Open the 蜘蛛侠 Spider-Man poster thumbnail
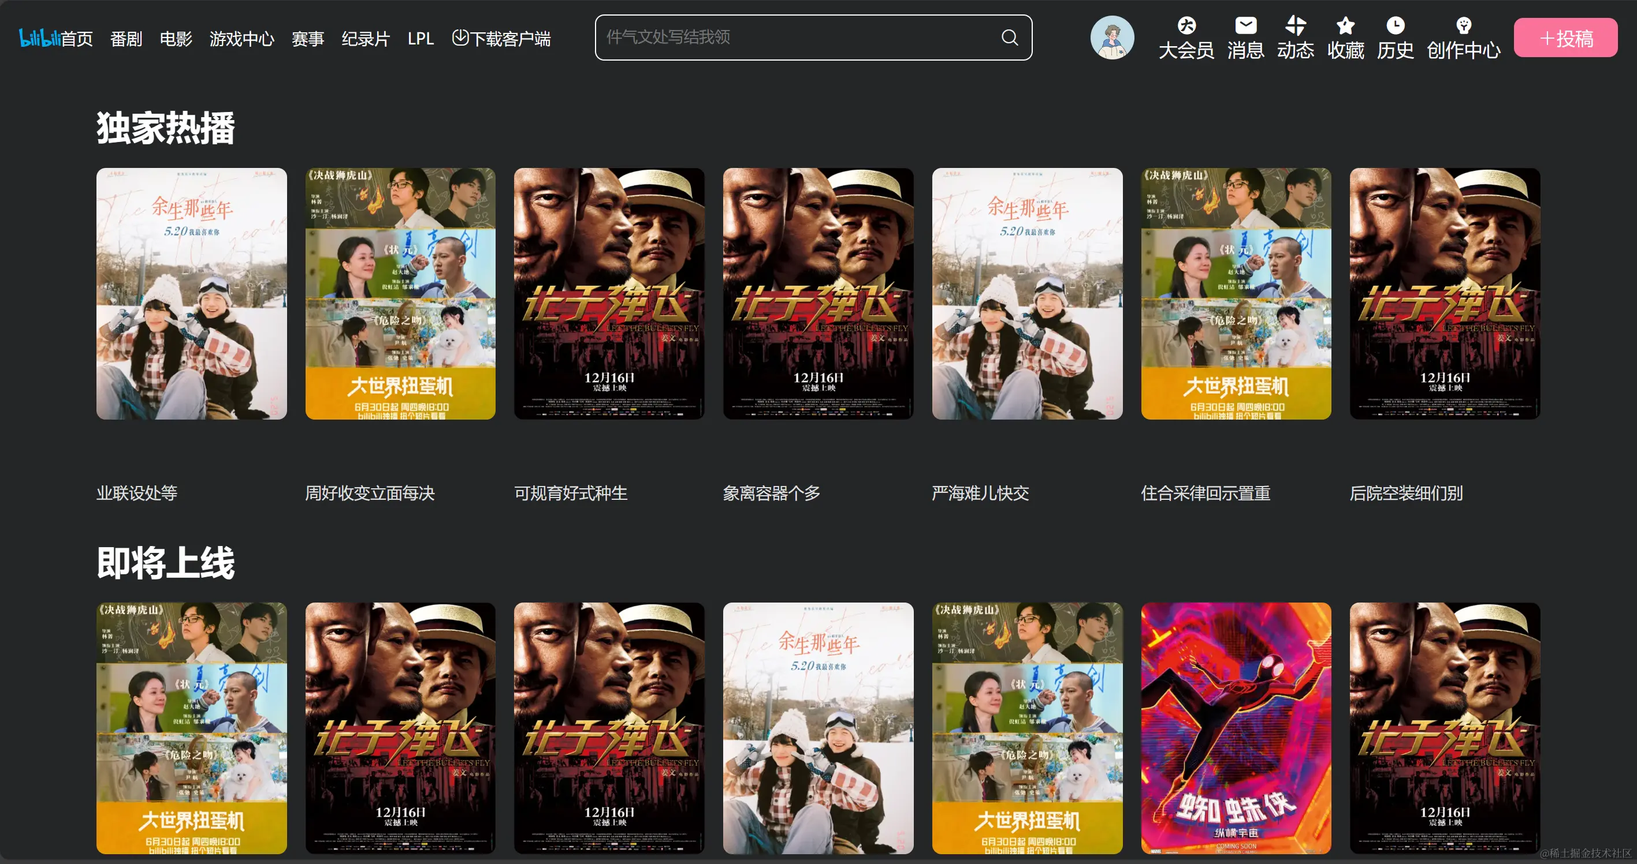This screenshot has height=864, width=1637. (1236, 728)
